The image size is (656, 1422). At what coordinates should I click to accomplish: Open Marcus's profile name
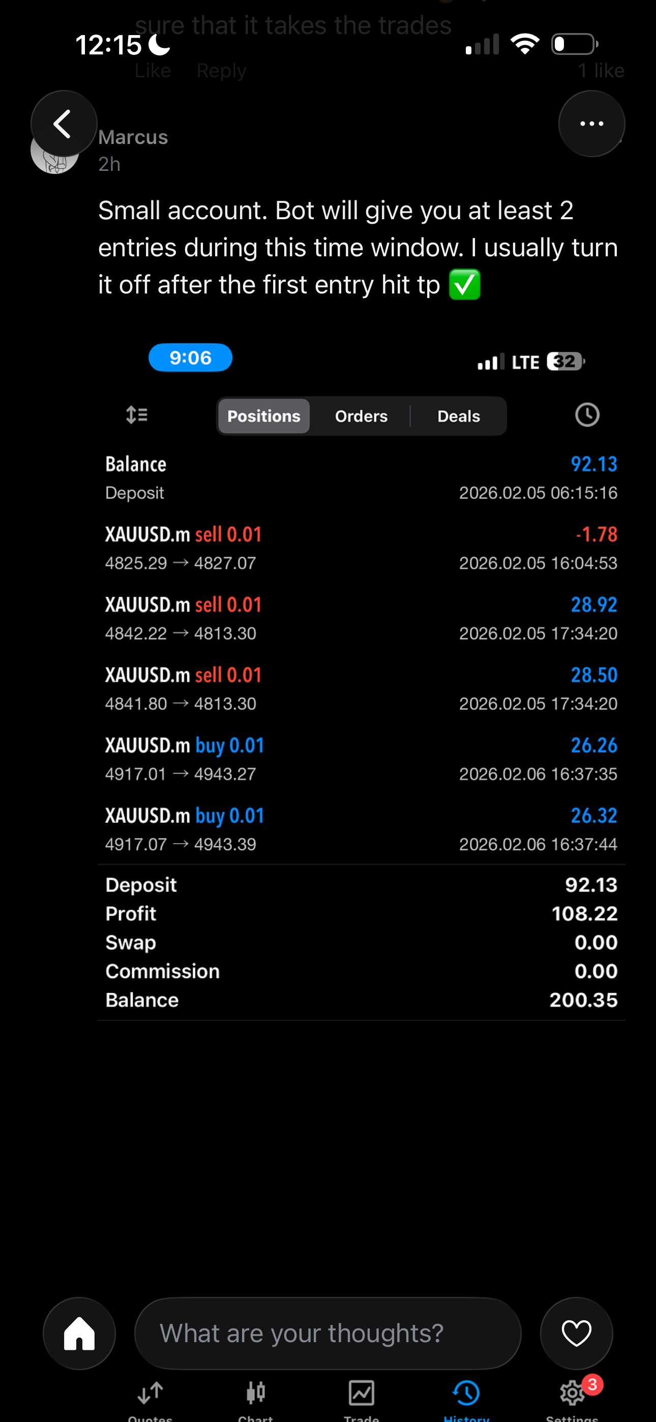[x=133, y=137]
